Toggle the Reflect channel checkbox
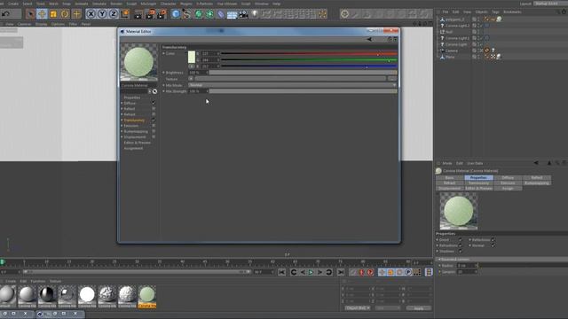568x319 pixels. (154, 109)
